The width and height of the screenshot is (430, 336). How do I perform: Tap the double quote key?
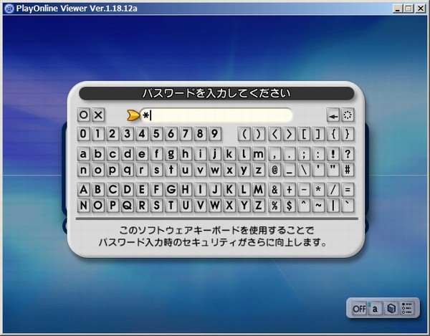click(x=333, y=170)
